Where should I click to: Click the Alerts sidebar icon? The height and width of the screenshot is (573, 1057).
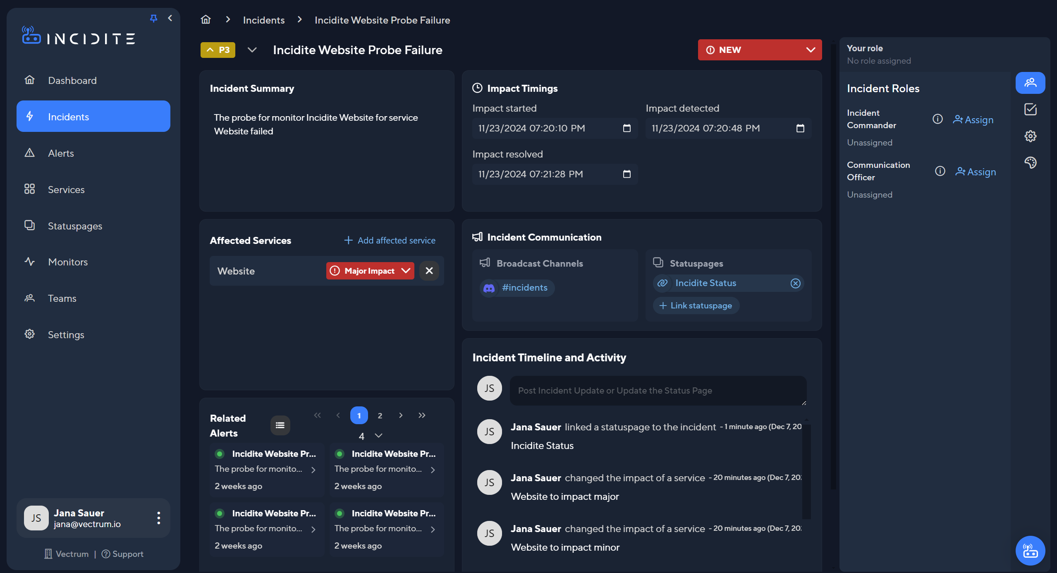pyautogui.click(x=29, y=153)
